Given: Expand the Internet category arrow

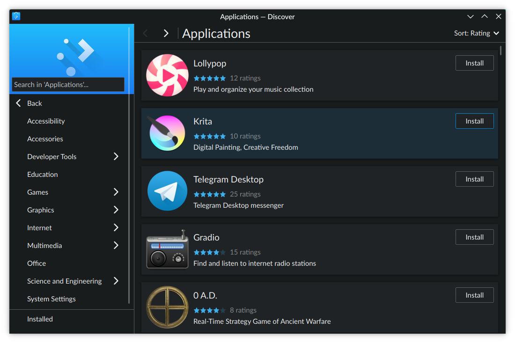Looking at the screenshot, I should pyautogui.click(x=116, y=227).
